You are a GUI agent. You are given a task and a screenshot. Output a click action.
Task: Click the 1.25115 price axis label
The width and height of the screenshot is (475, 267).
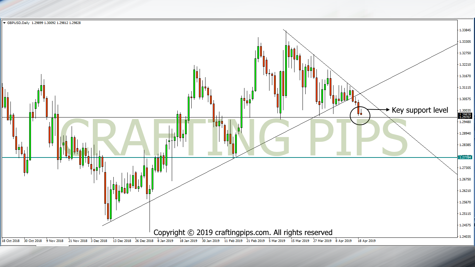(x=465, y=214)
